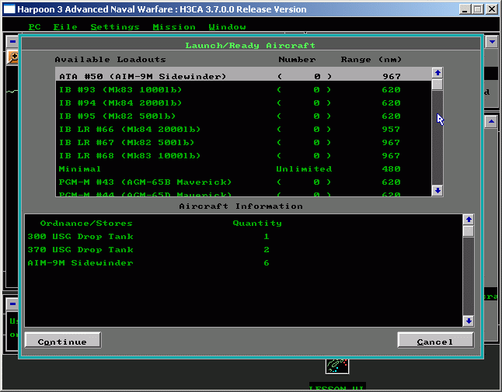Select IB #94 Mk84 2000lb loadout
The width and height of the screenshot is (502, 392).
pos(244,103)
